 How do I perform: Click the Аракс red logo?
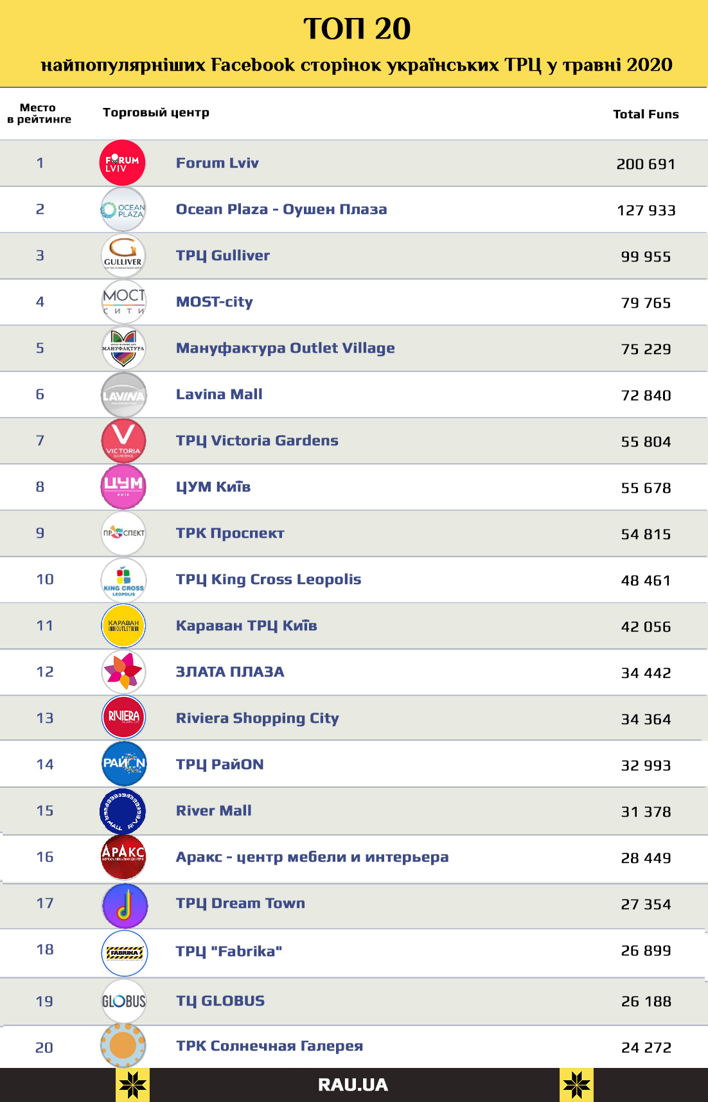tap(123, 857)
